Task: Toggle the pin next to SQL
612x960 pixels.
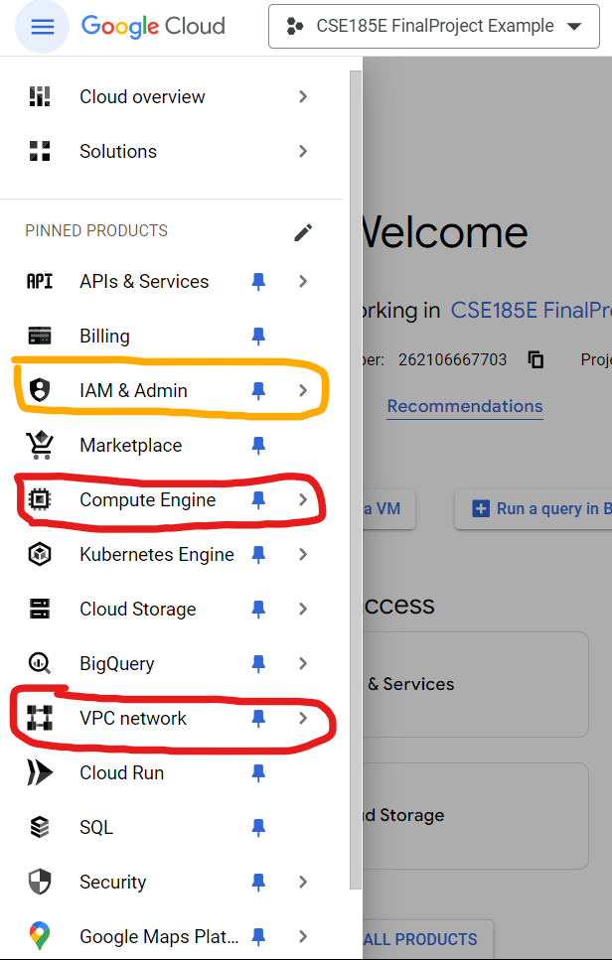Action: [258, 828]
